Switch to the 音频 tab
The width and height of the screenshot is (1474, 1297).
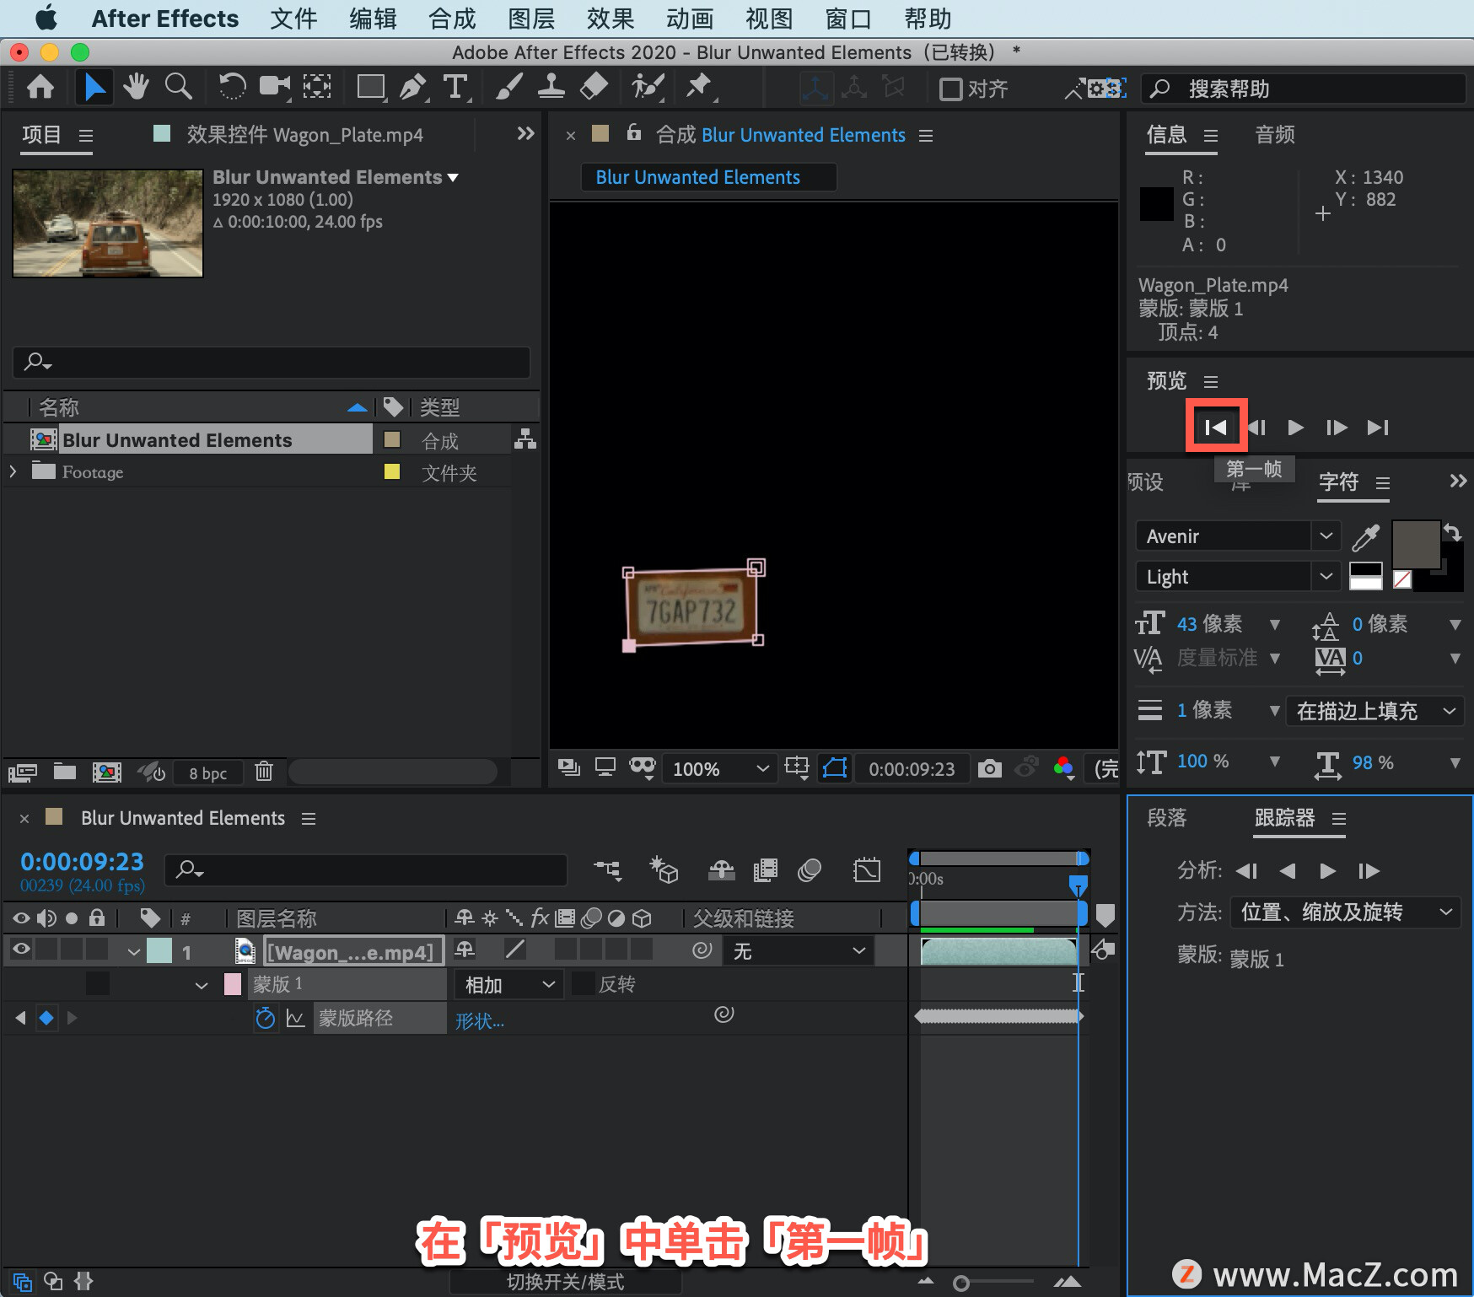(x=1274, y=134)
